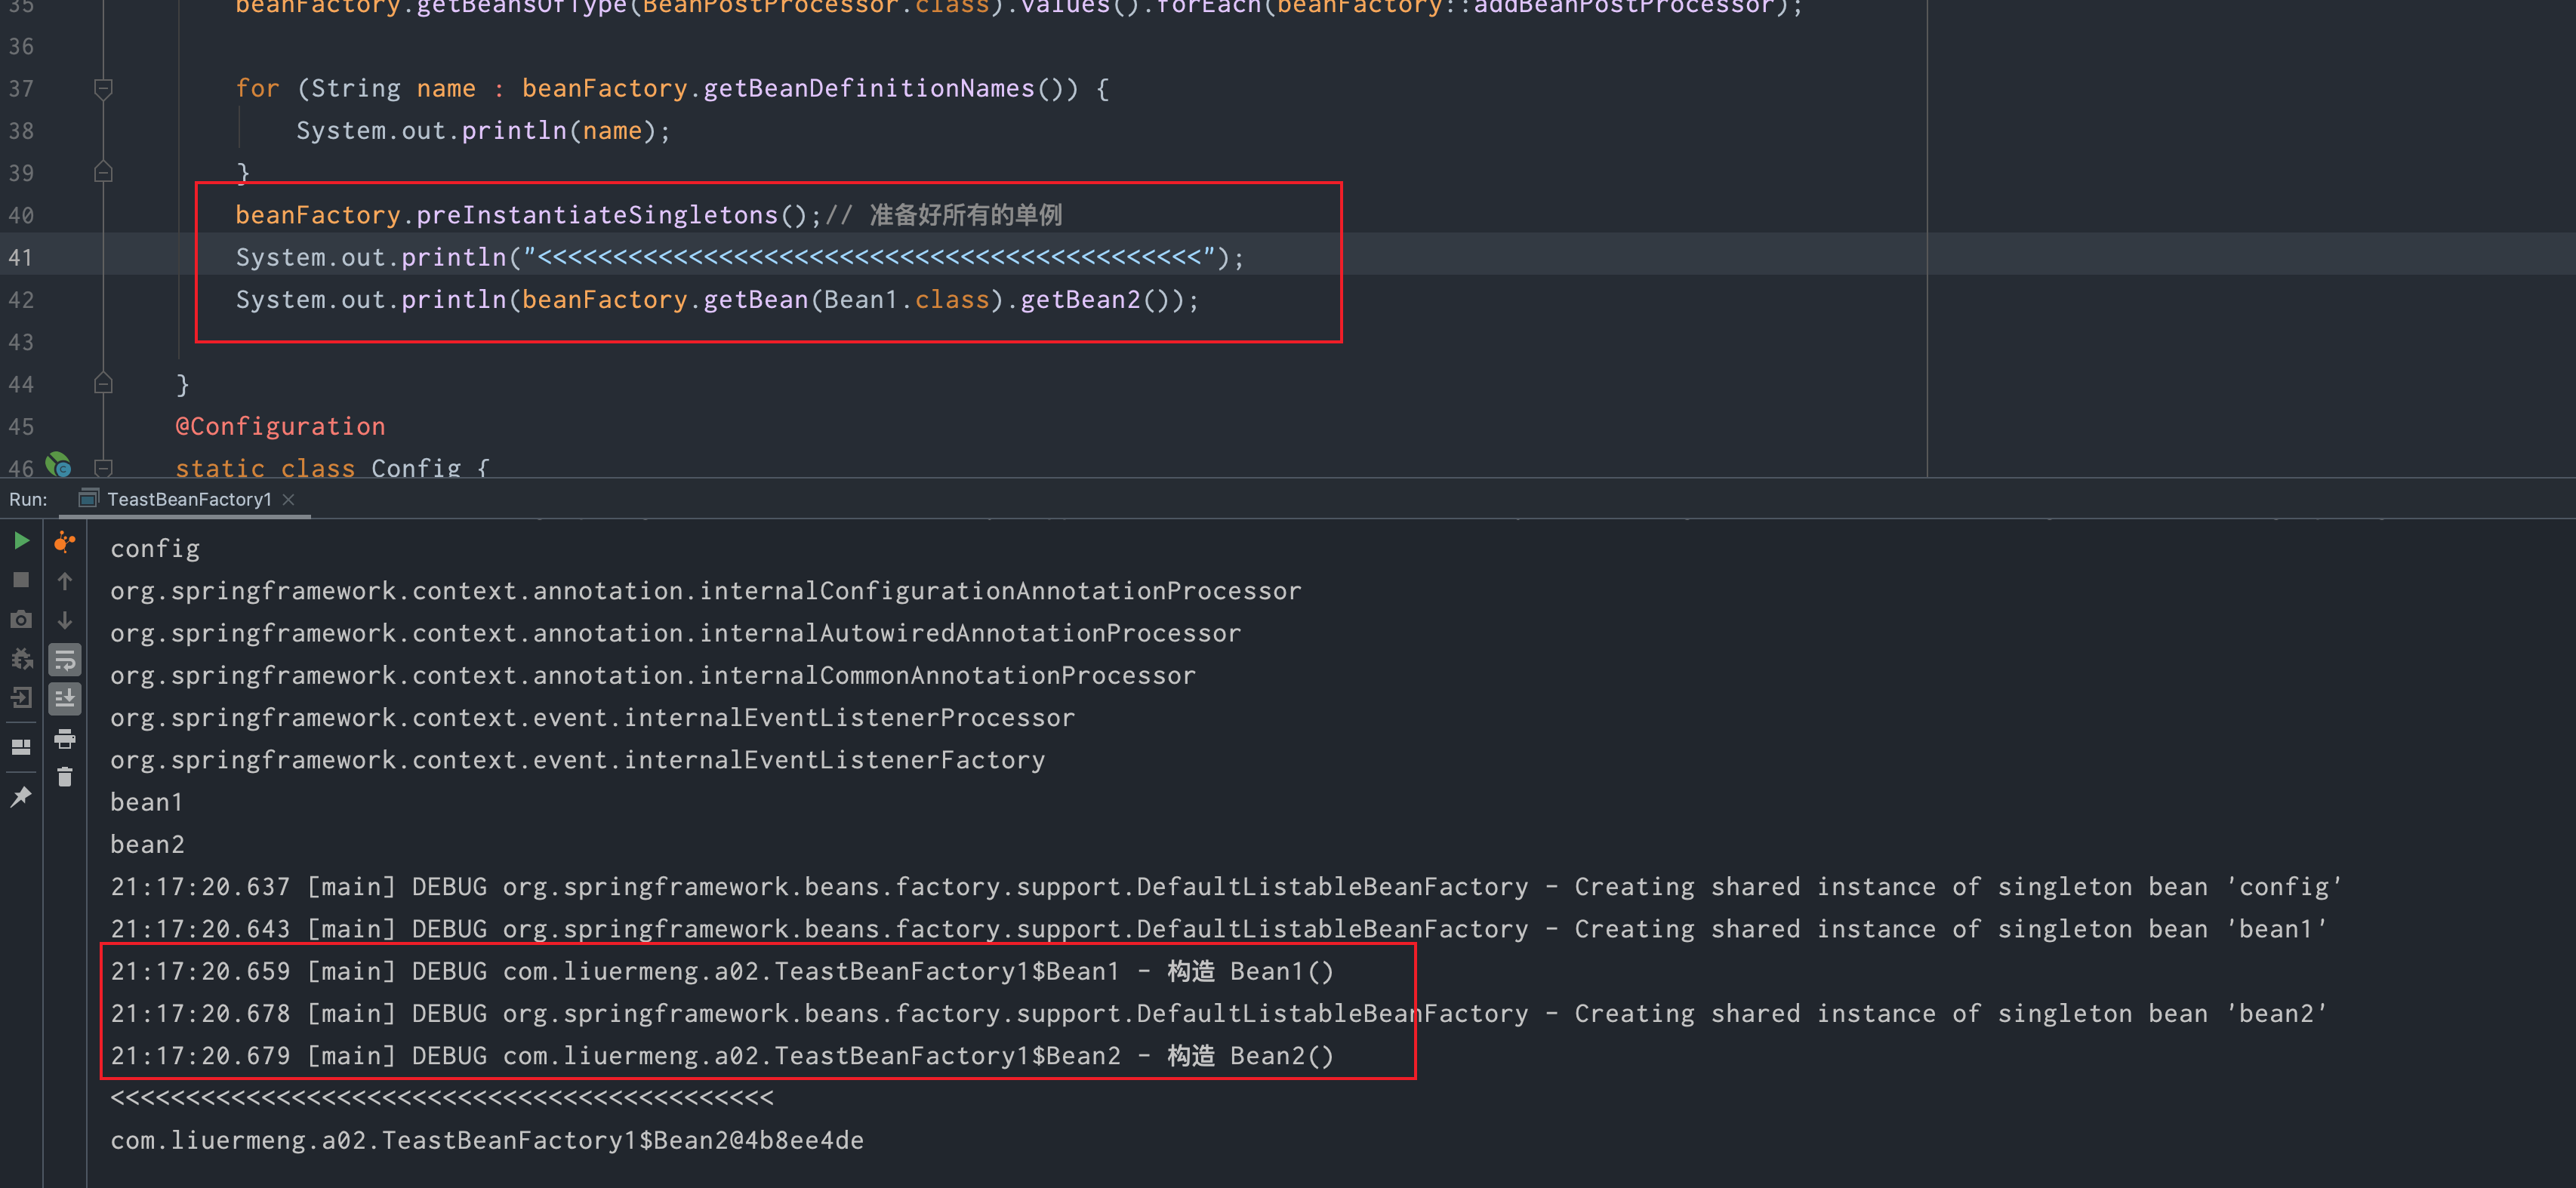Click the Stop process square icon
The width and height of the screenshot is (2576, 1188).
pyautogui.click(x=21, y=580)
